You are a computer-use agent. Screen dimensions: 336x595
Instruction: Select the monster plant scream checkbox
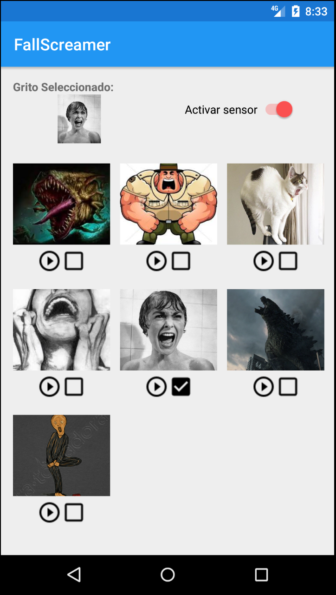coord(74,261)
